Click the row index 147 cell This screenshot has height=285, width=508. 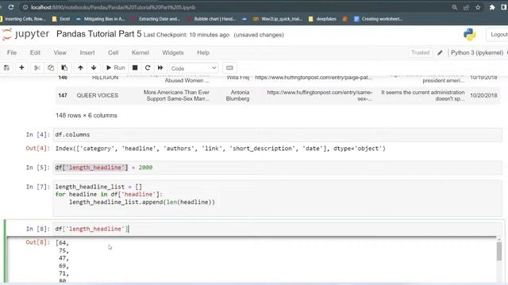[63, 96]
